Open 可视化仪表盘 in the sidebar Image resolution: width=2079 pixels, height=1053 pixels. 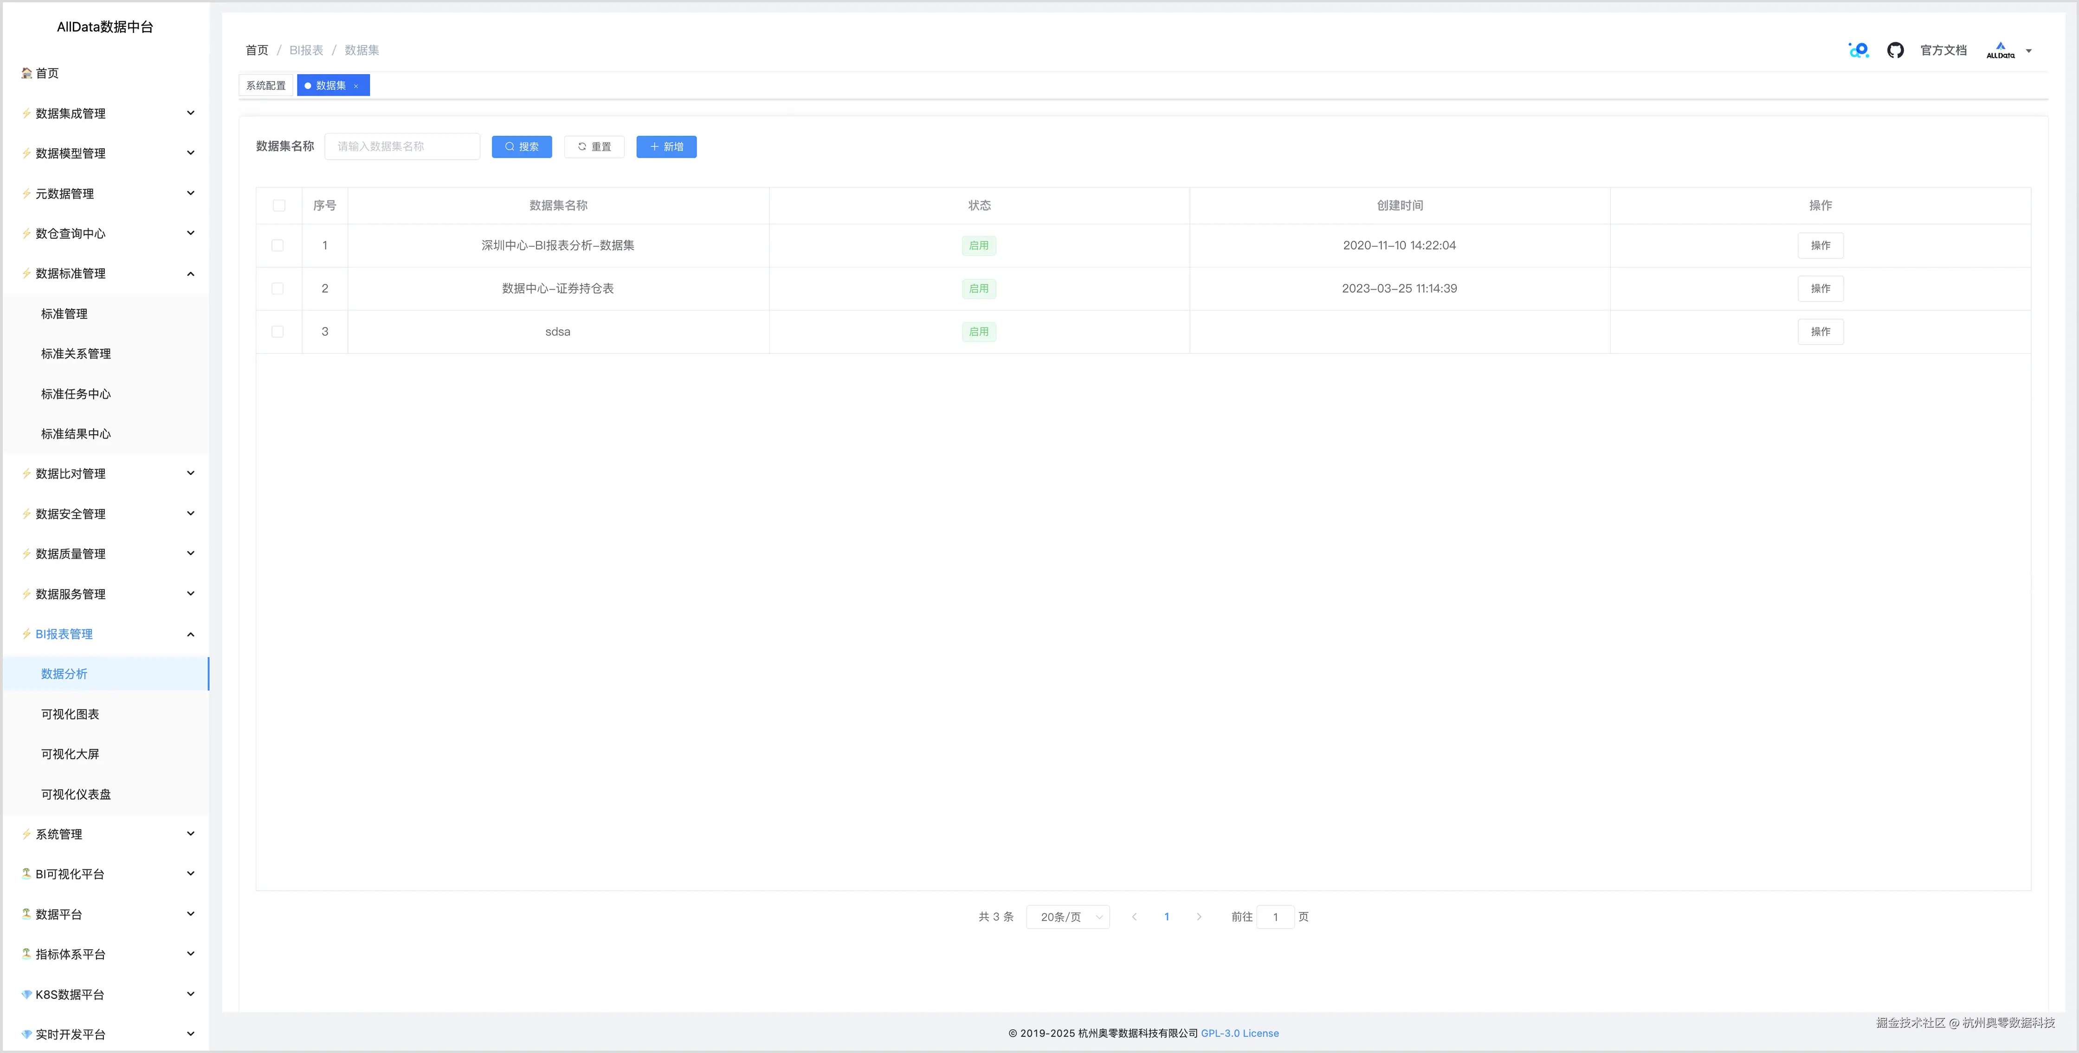(x=76, y=794)
